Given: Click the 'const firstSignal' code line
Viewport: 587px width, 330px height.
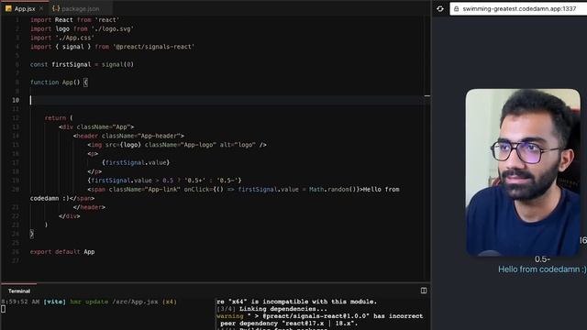Looking at the screenshot, I should [82, 64].
